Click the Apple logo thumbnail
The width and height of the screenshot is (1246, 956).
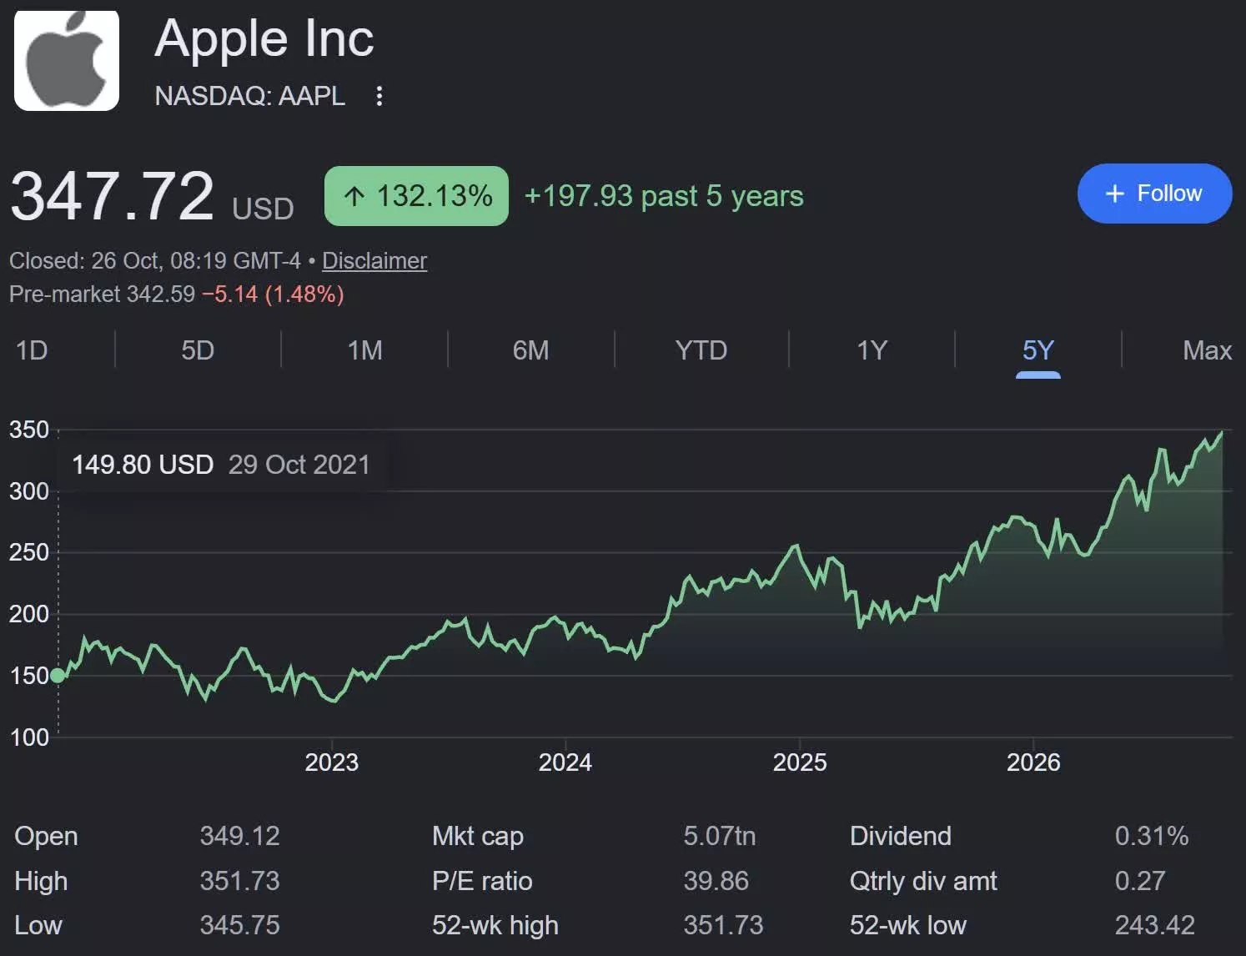(x=67, y=60)
